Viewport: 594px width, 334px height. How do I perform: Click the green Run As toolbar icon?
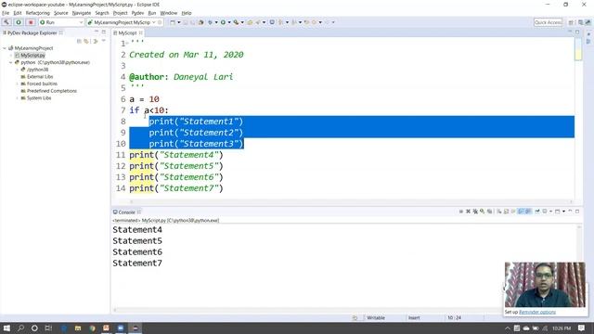[x=223, y=22]
